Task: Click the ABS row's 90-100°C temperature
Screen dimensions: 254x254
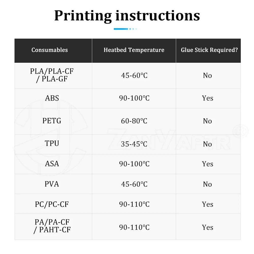Action: 134,98
